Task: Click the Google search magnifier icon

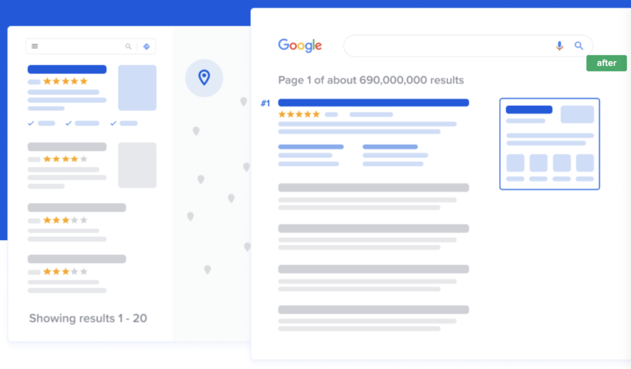Action: point(579,46)
